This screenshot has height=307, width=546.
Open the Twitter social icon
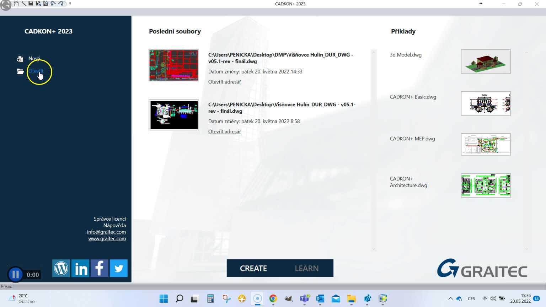(x=119, y=268)
